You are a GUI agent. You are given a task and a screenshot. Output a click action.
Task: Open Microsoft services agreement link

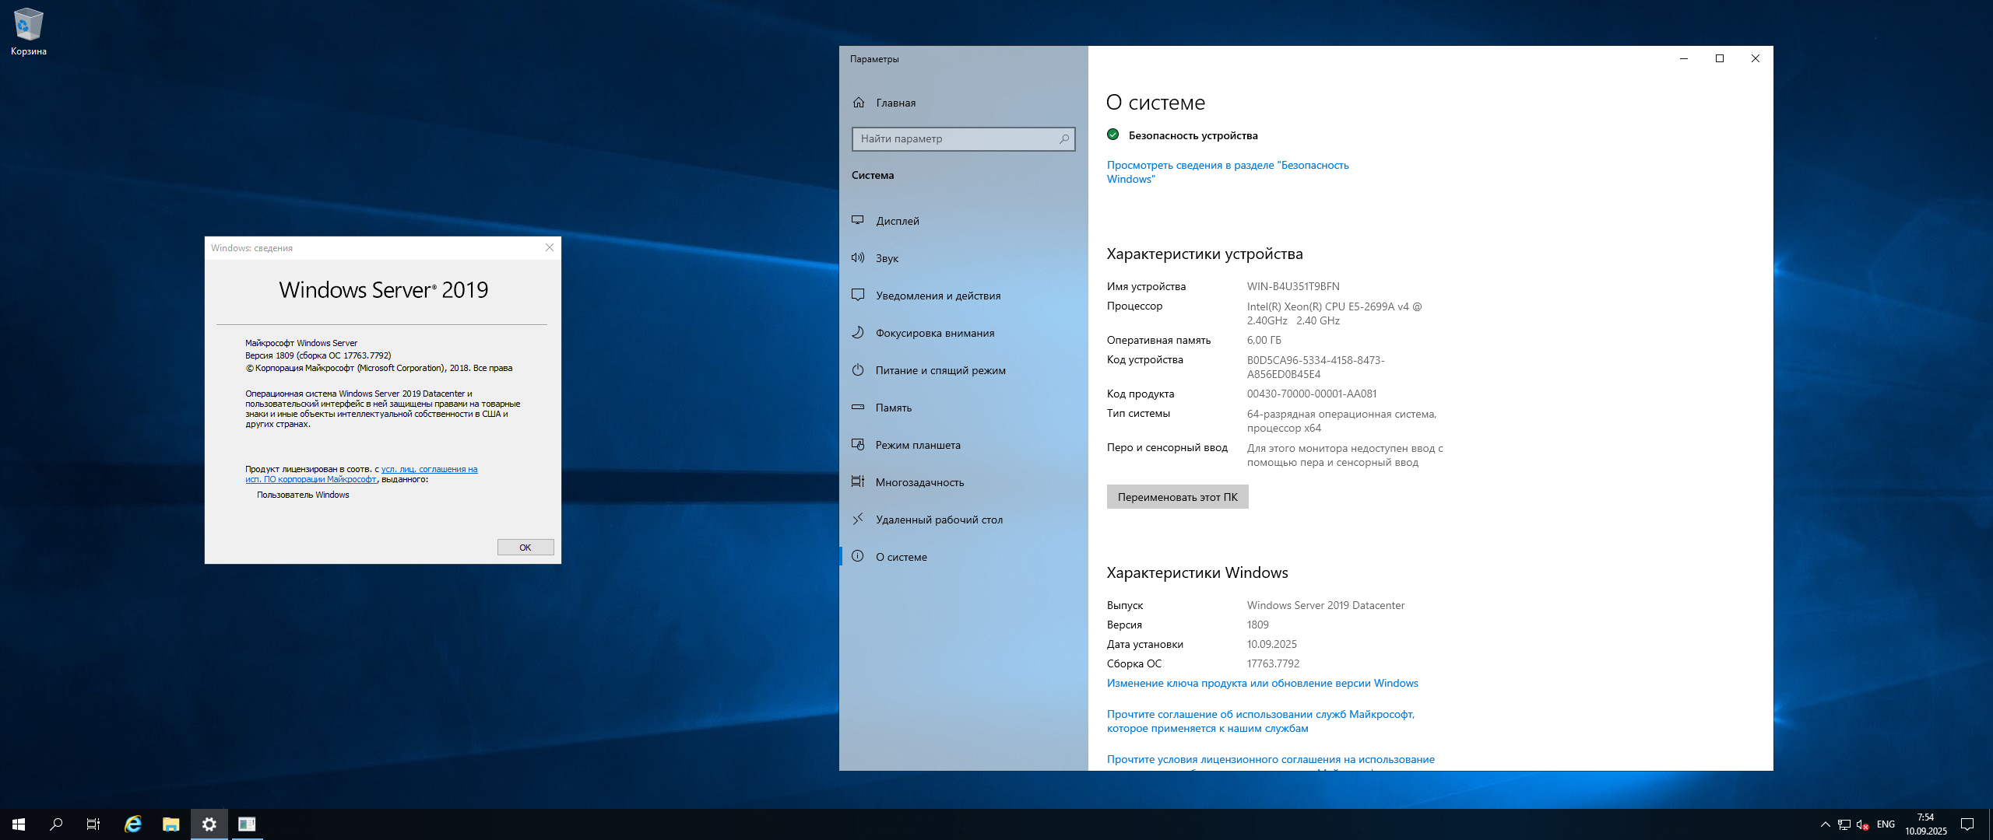[1260, 722]
